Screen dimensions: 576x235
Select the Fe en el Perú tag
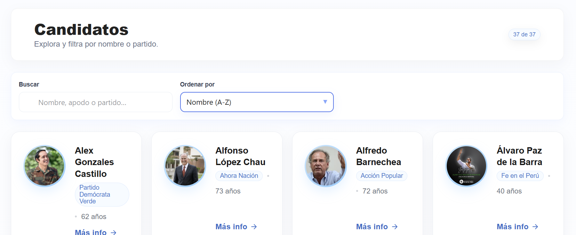(520, 176)
